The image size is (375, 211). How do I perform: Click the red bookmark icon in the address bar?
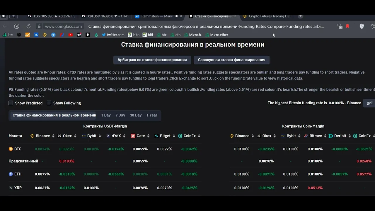(347, 26)
